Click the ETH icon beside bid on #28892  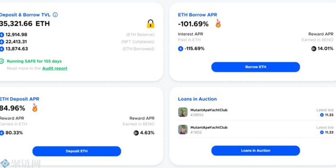click(x=322, y=115)
